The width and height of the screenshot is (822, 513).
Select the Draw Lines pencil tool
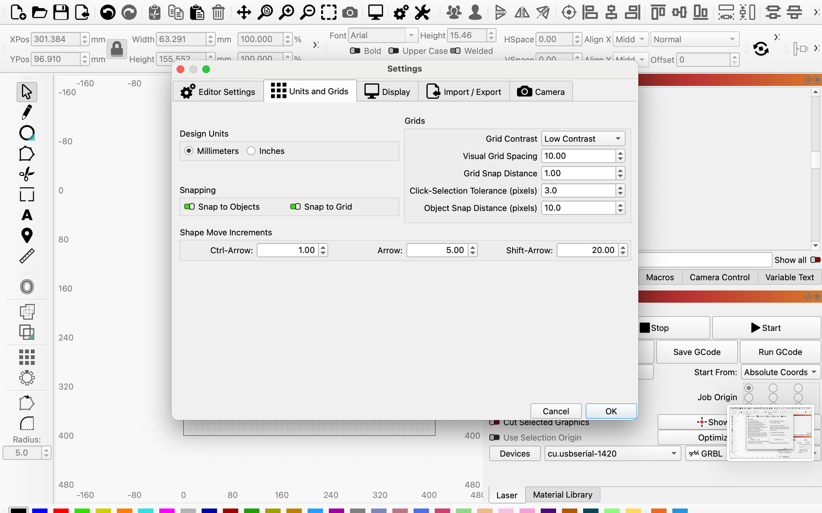tap(27, 112)
